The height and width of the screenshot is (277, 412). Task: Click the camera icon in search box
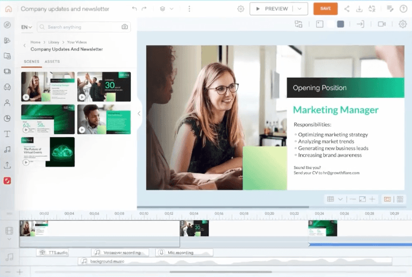[125, 27]
